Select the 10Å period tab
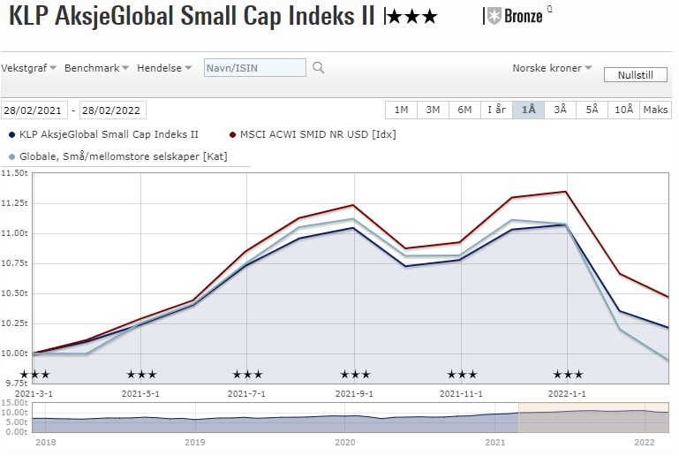This screenshot has height=456, width=679. coord(623,110)
